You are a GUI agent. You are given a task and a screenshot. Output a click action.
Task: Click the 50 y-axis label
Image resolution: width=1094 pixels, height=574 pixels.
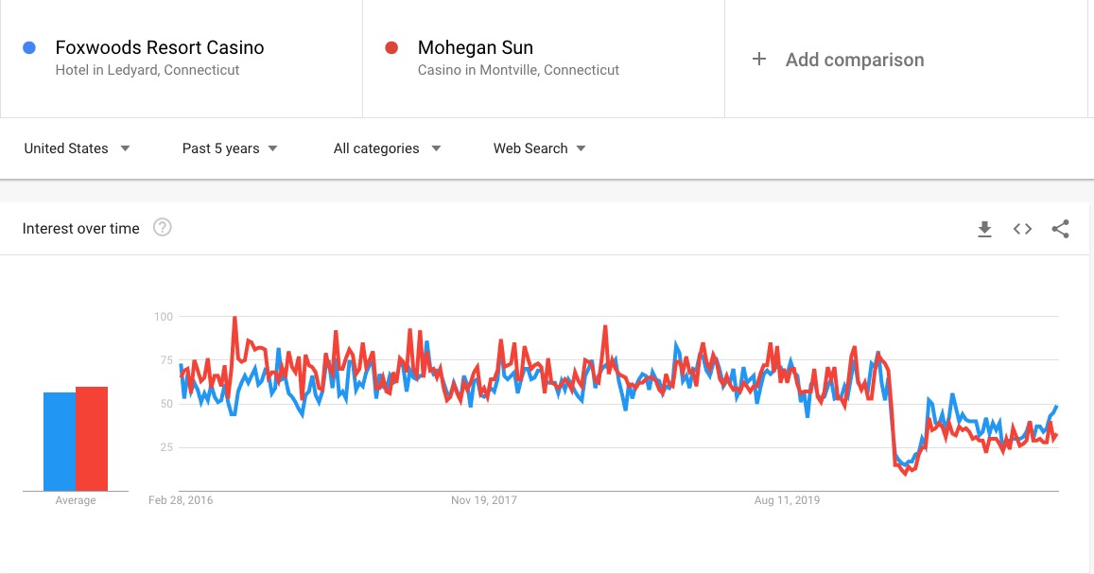[166, 404]
